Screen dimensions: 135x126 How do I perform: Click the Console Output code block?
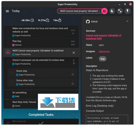coord(107,119)
